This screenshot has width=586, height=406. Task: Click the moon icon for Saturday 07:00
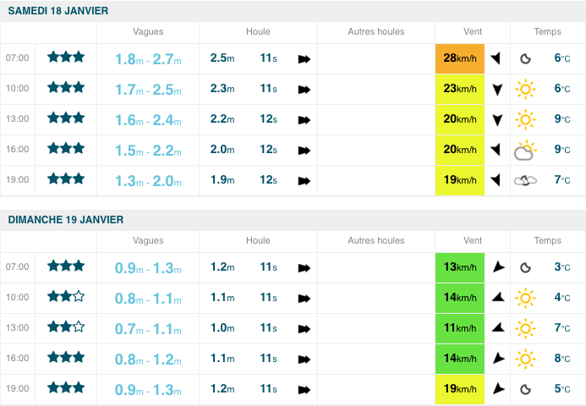(x=525, y=58)
